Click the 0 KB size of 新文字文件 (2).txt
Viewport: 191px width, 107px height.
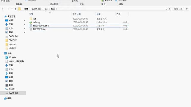tap(125, 26)
